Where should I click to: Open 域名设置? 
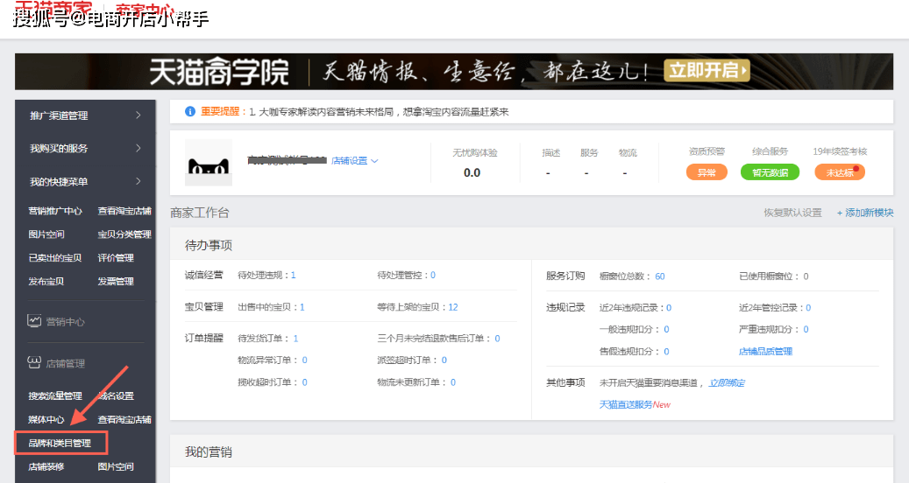(116, 396)
